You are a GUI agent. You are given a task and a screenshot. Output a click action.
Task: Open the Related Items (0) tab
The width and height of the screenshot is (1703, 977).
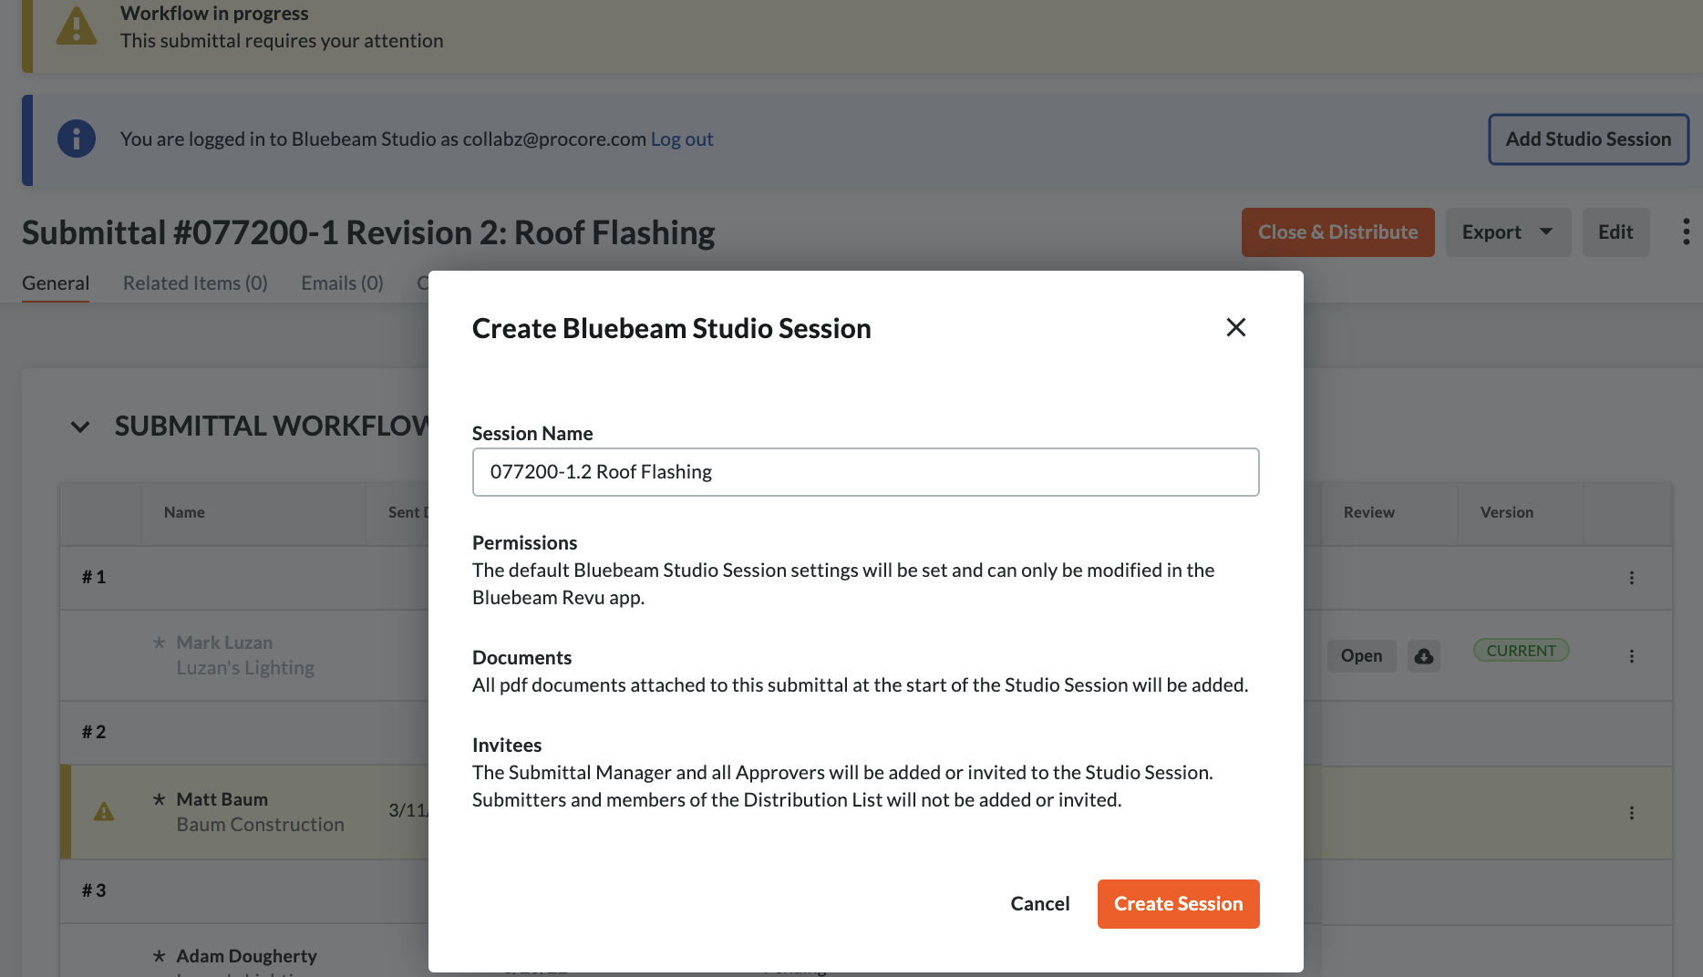[x=195, y=283]
